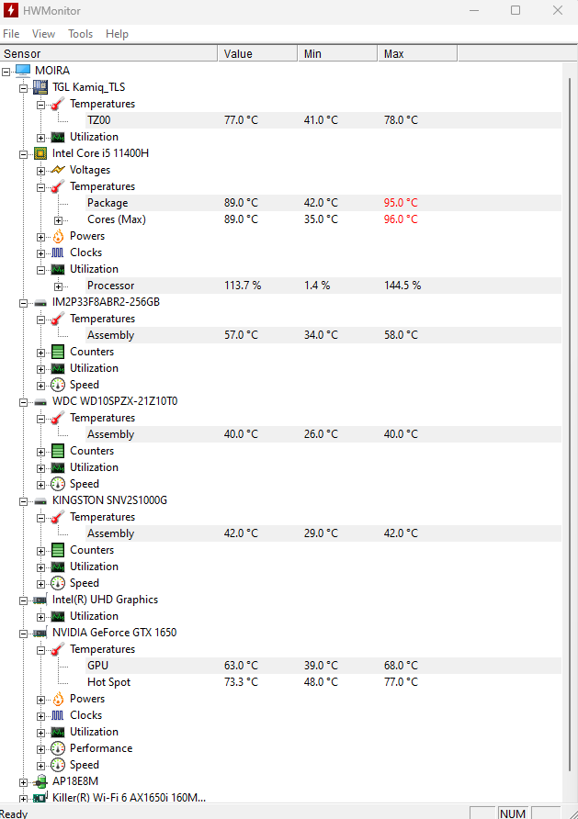The width and height of the screenshot is (578, 819).
Task: Open the Tools menu
Action: [80, 34]
